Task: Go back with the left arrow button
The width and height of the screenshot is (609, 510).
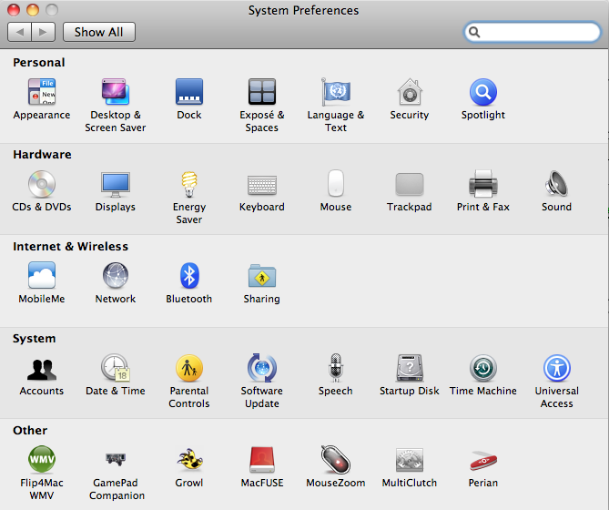Action: click(x=19, y=32)
